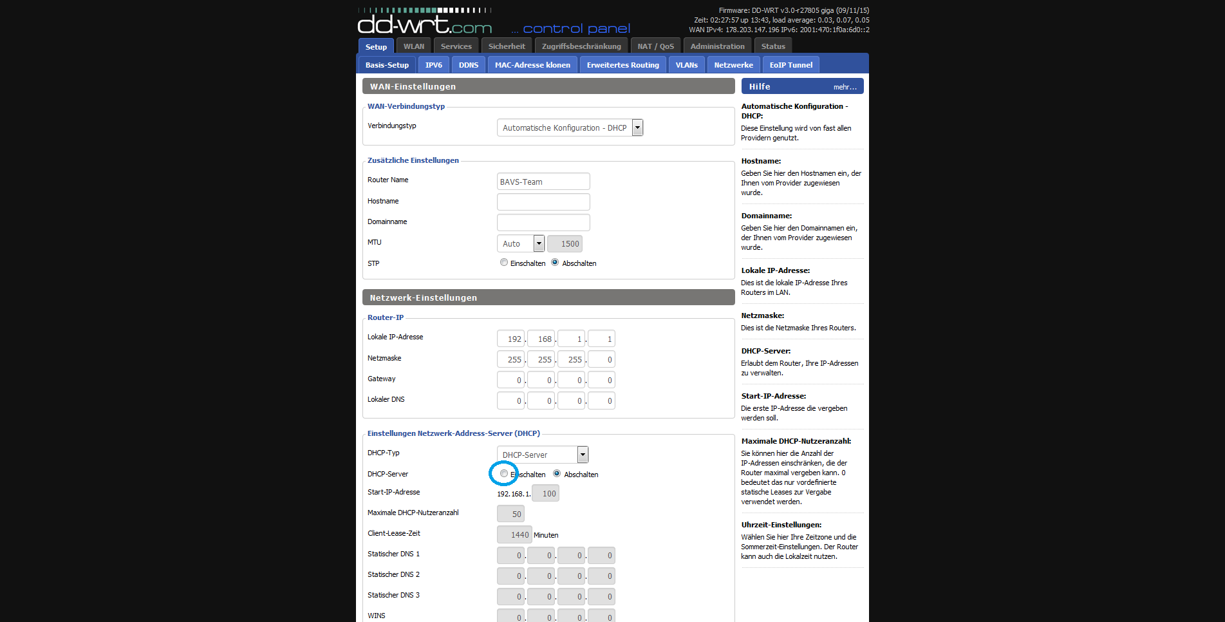Screen dimensions: 1225x622
Task: Open the Status tab
Action: 773,46
